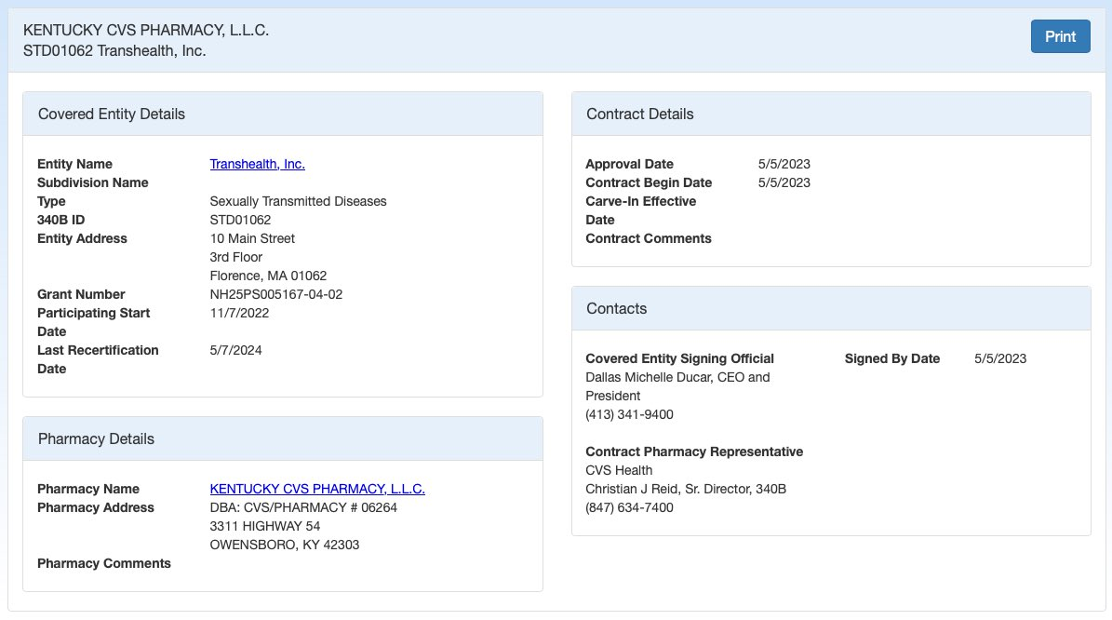Select the 340B ID value STD01062
The width and height of the screenshot is (1112, 620).
coord(240,220)
